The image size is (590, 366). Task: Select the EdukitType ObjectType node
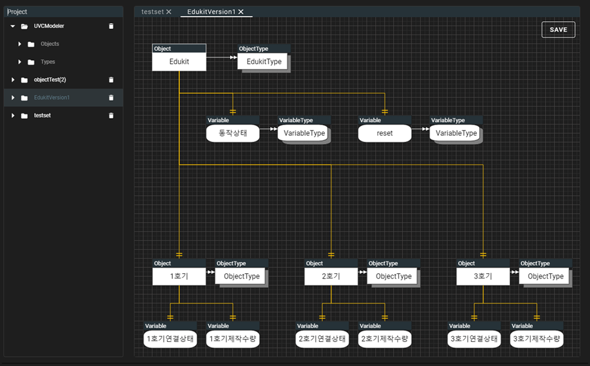point(264,61)
